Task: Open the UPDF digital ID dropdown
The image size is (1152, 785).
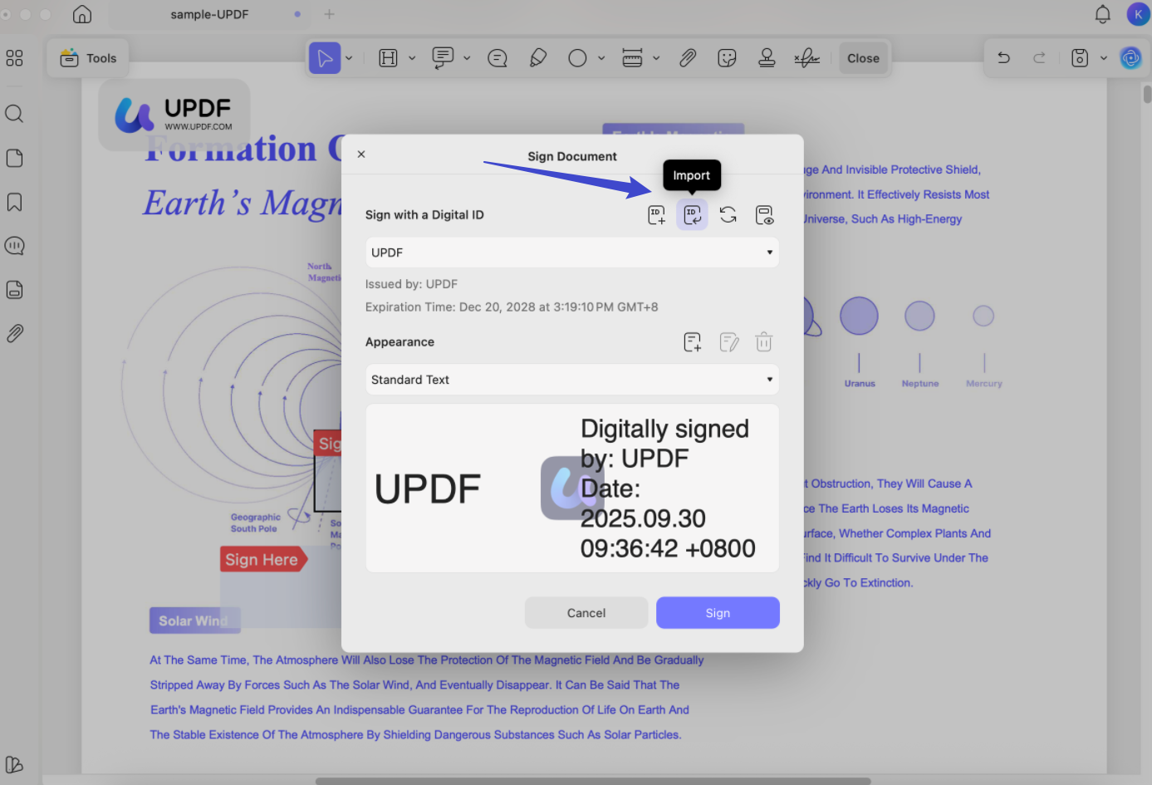Action: pos(572,253)
